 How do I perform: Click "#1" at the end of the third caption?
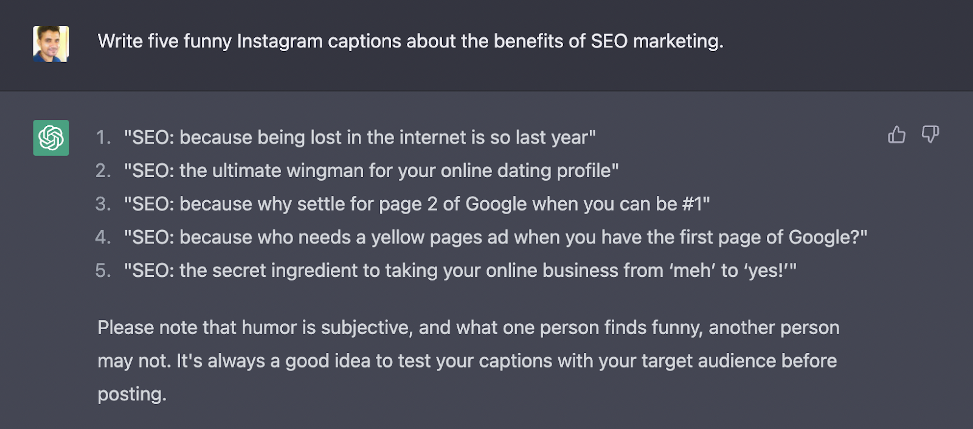pyautogui.click(x=692, y=204)
